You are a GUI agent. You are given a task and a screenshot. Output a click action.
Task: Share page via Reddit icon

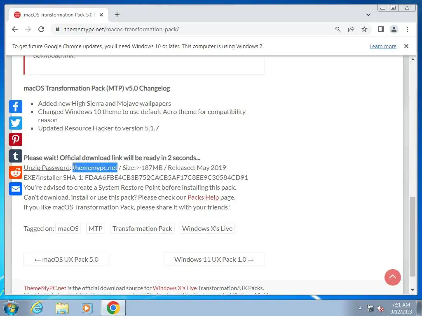pyautogui.click(x=16, y=172)
